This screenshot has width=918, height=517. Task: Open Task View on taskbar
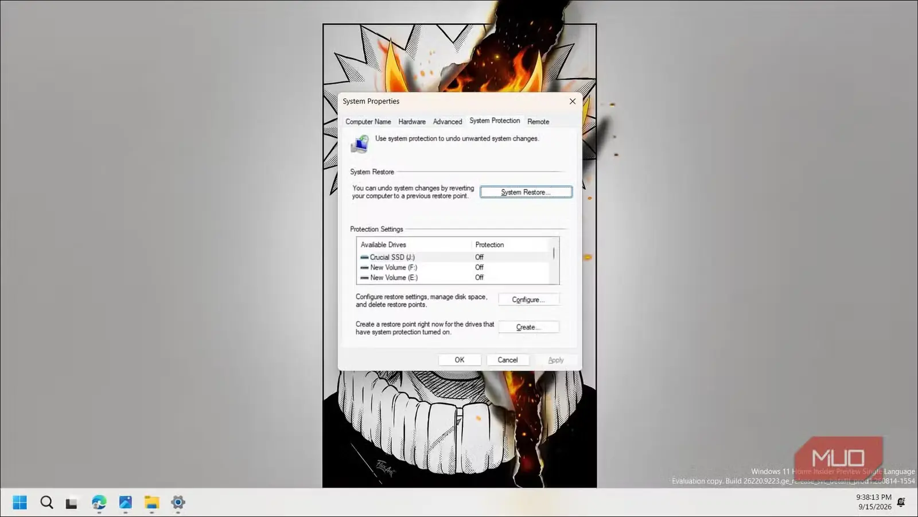(x=71, y=503)
